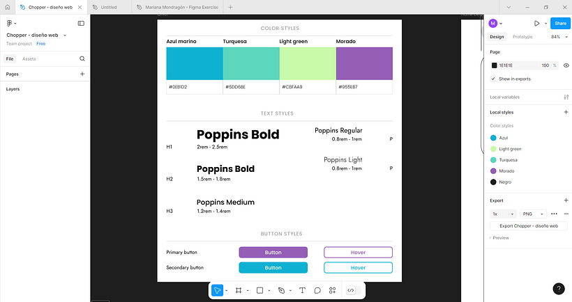Click Export Chopper - diseño web button

click(529, 226)
